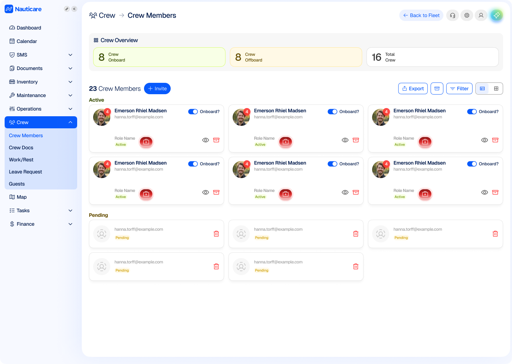Select Leave Request submenu item
The image size is (512, 364).
tap(25, 172)
